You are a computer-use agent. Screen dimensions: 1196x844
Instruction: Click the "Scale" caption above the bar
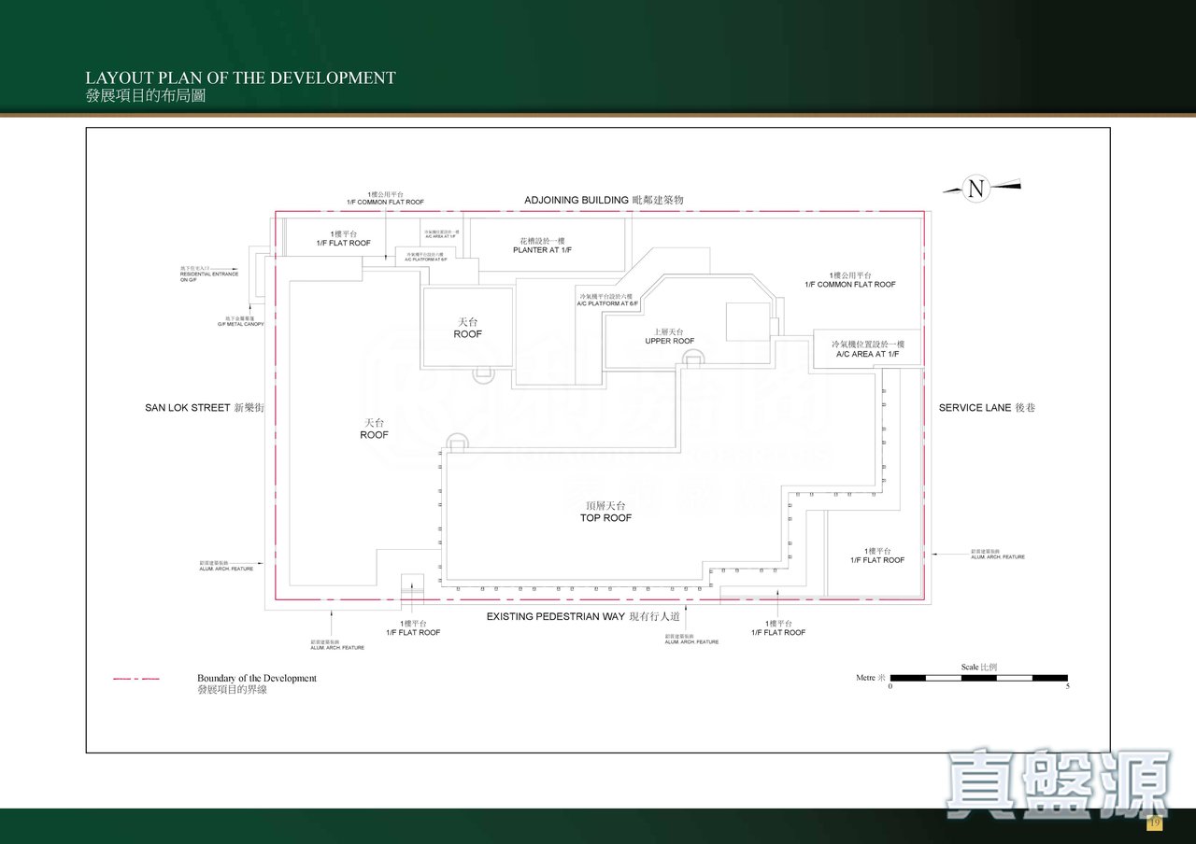coord(970,668)
